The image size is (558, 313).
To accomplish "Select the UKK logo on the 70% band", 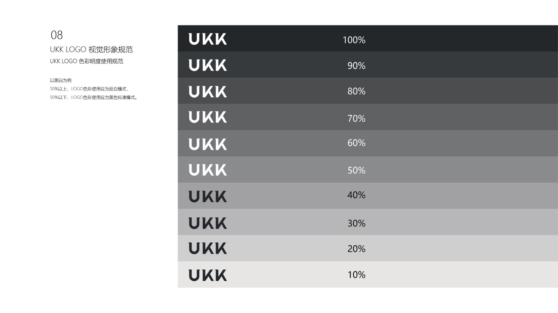I will [x=208, y=117].
